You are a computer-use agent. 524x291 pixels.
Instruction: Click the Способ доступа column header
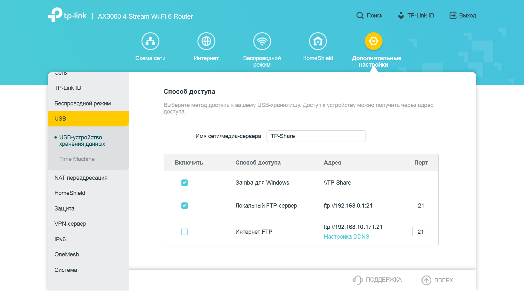click(x=258, y=163)
